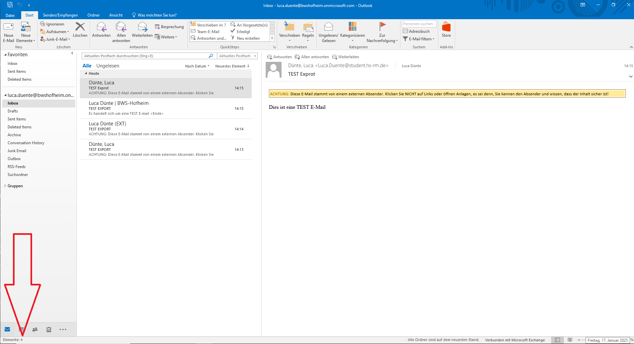Image resolution: width=634 pixels, height=344 pixels.
Task: Click Allen antworten in reading pane
Action: 312,57
